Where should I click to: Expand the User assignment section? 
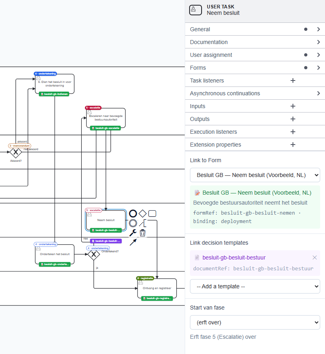[255, 55]
